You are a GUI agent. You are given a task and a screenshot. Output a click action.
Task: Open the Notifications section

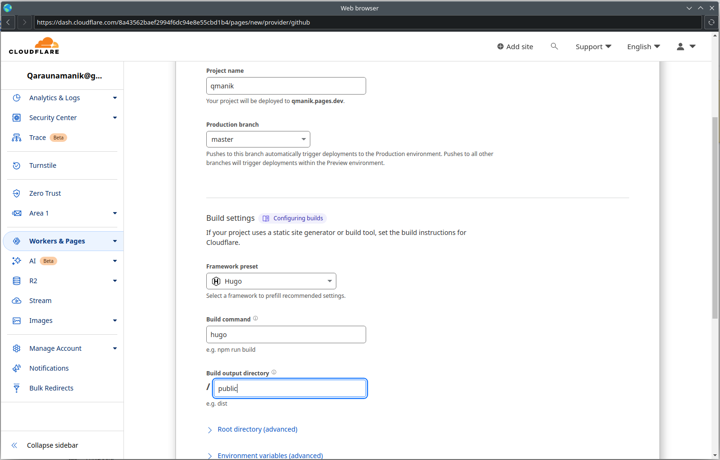(x=48, y=368)
